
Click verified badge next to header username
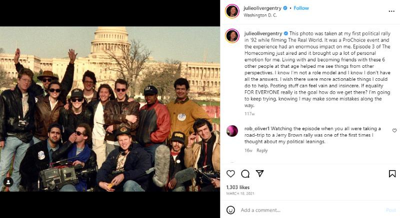pyautogui.click(x=285, y=8)
